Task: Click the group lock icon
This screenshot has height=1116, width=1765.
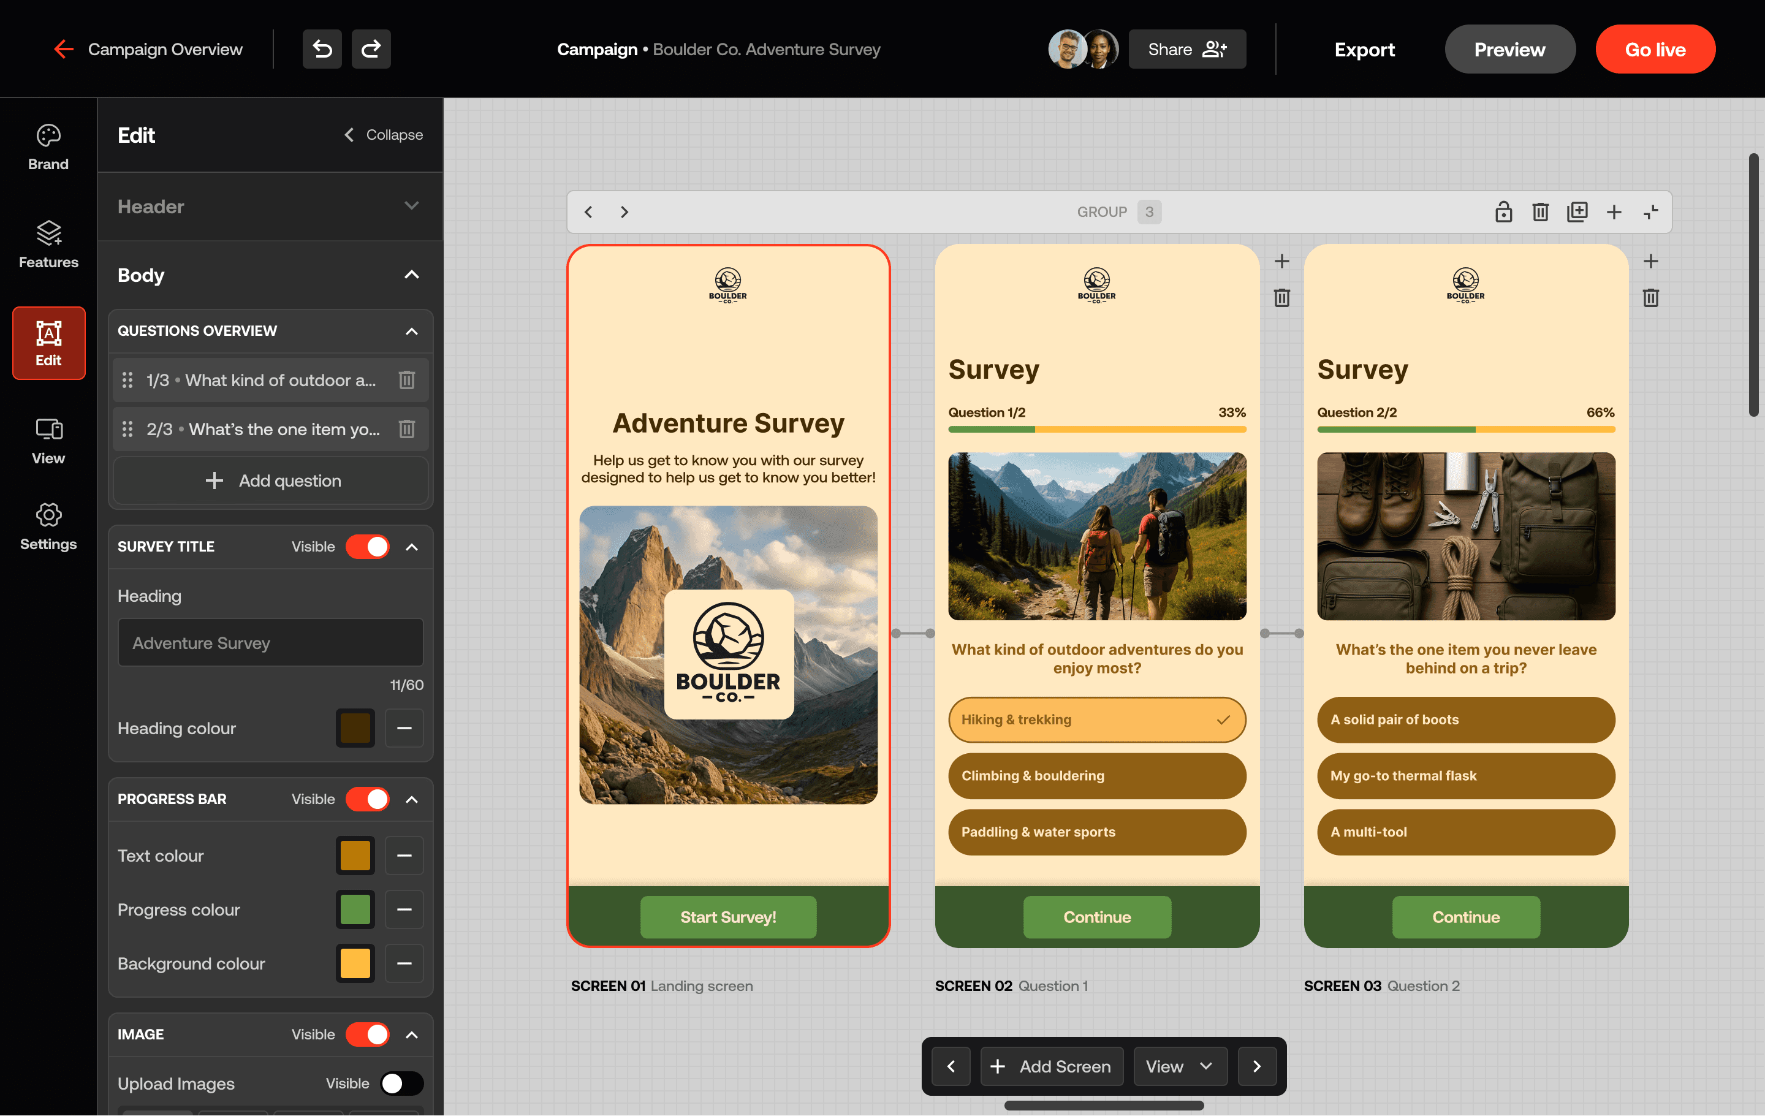Action: pos(1503,212)
